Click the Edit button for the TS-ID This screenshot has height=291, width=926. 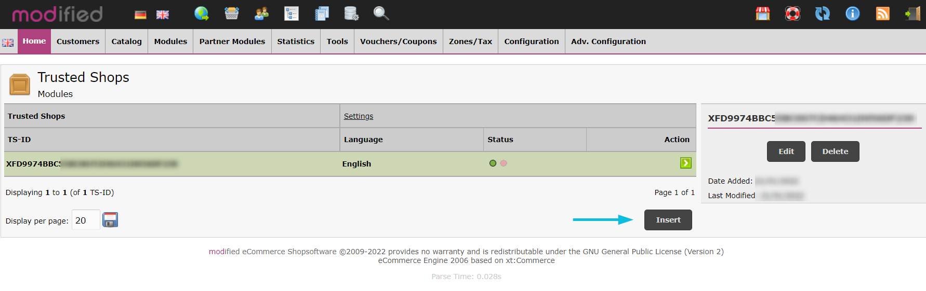coord(786,151)
